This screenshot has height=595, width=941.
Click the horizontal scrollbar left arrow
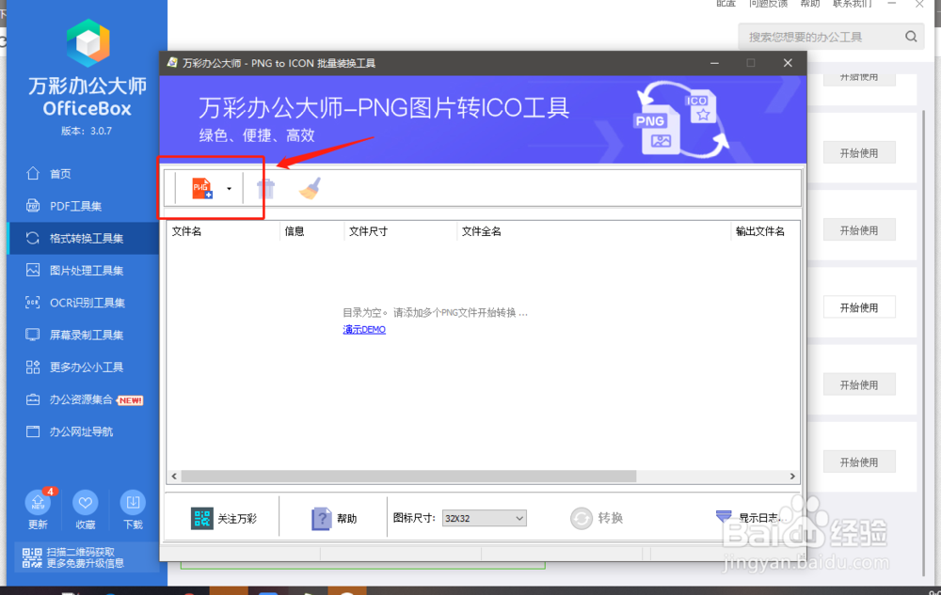174,477
